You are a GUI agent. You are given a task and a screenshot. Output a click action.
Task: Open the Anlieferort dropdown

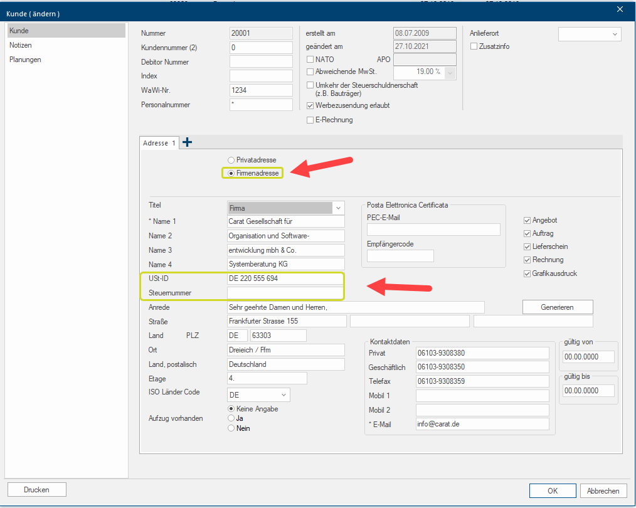pos(590,34)
